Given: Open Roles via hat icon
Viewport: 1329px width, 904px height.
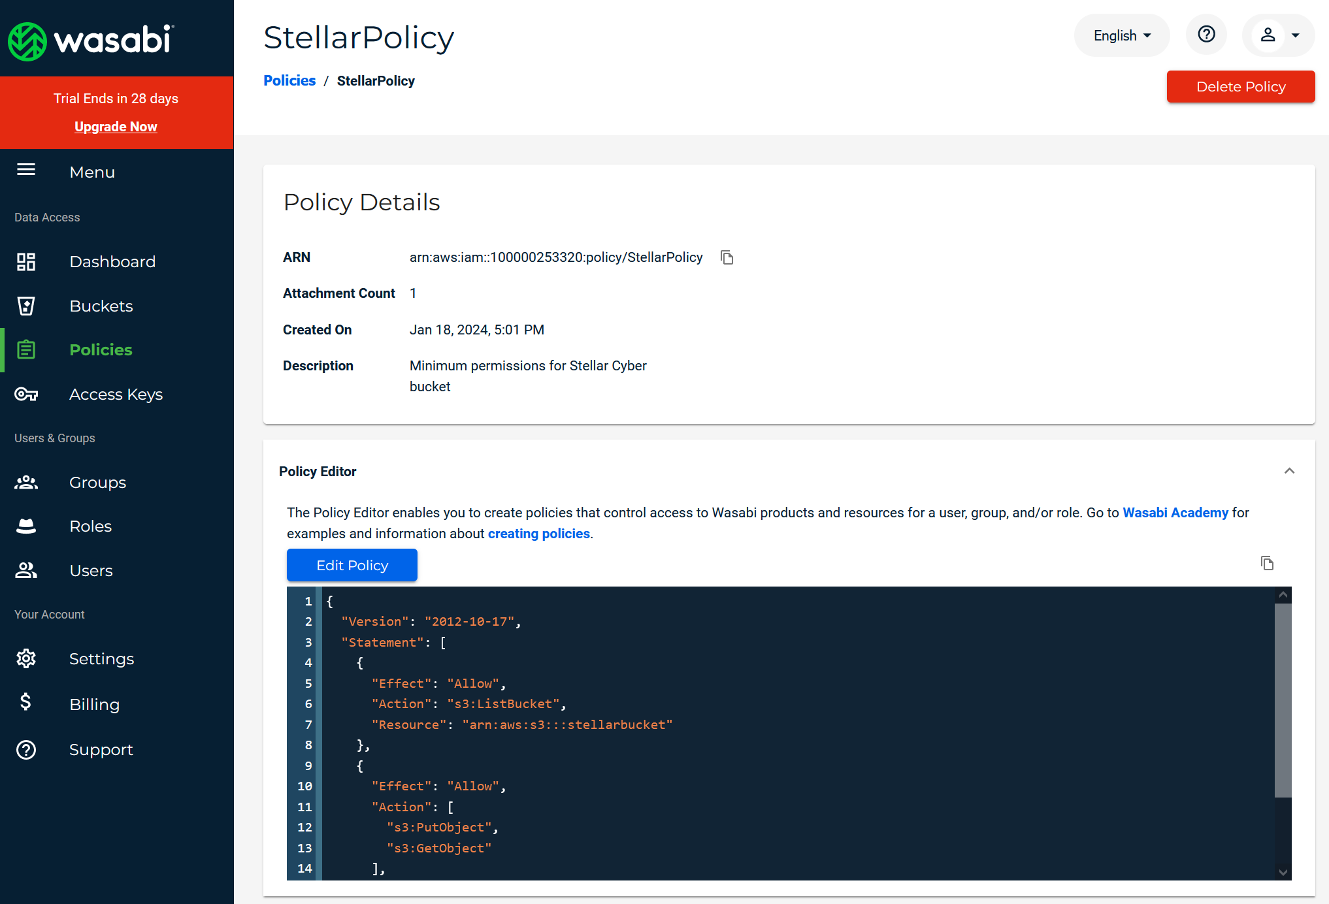Looking at the screenshot, I should pos(26,526).
